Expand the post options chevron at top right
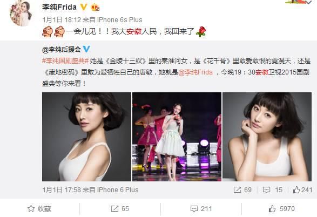 (308, 2)
